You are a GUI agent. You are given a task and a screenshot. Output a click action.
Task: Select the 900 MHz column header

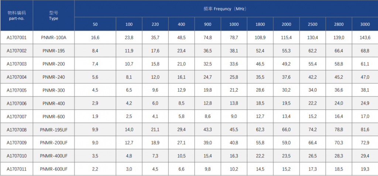coord(207,24)
